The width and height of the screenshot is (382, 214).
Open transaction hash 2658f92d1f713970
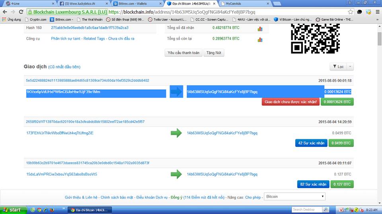click(x=85, y=121)
